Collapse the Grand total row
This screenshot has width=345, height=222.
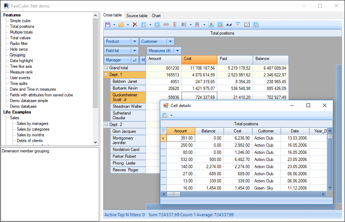click(x=106, y=68)
